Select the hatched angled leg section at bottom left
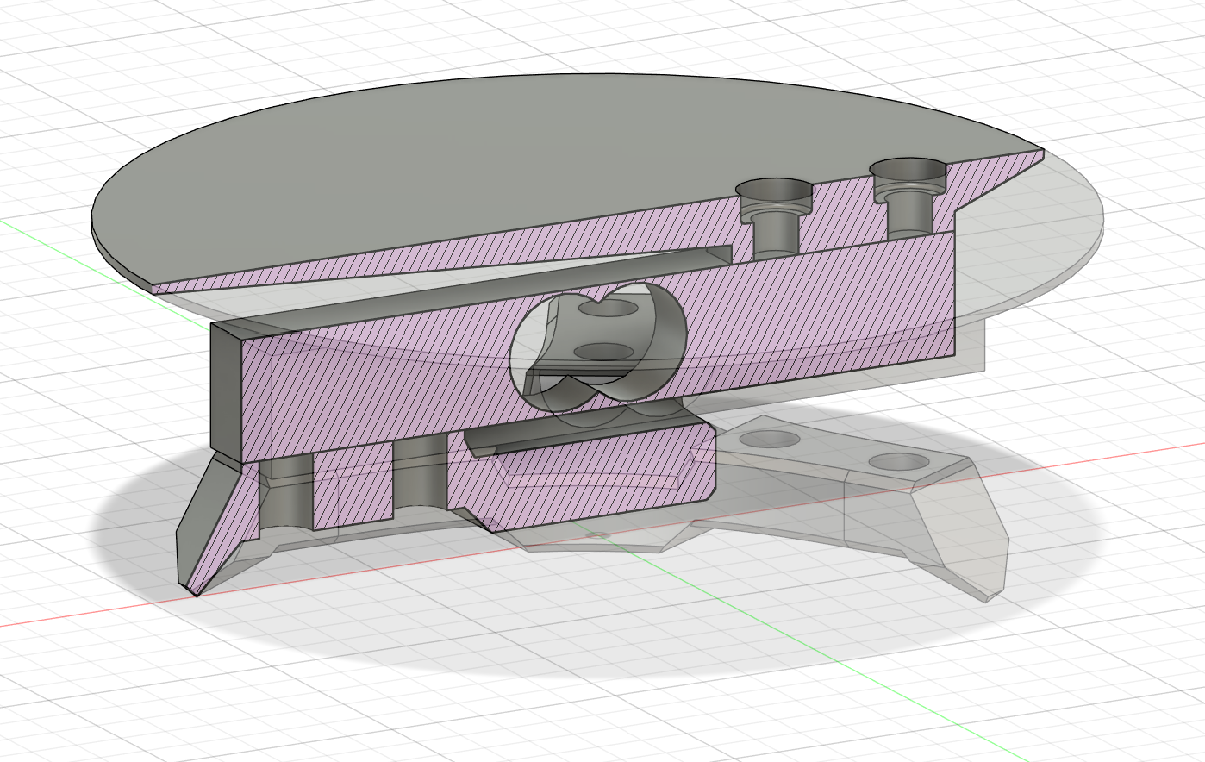This screenshot has height=762, width=1205. click(223, 528)
